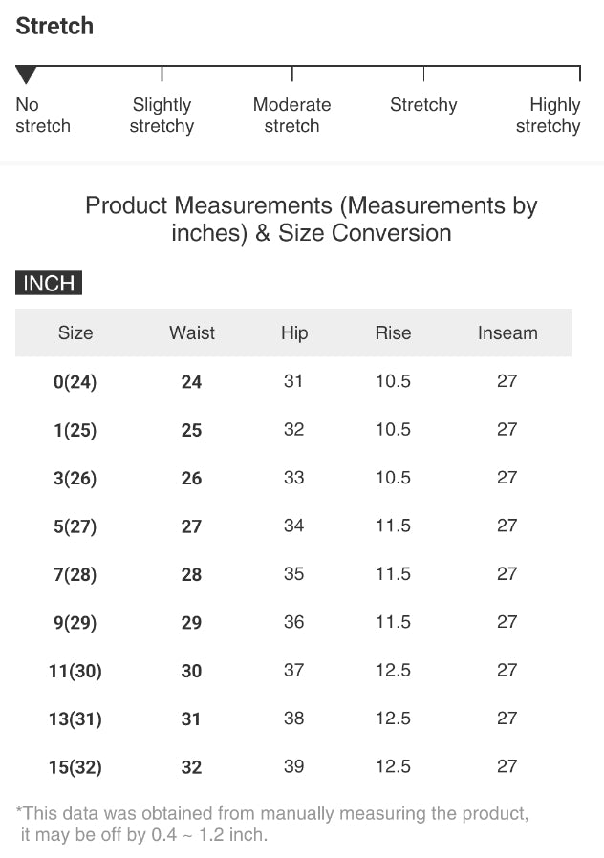The height and width of the screenshot is (858, 604).
Task: Click the Inseam column header
Action: tap(507, 332)
